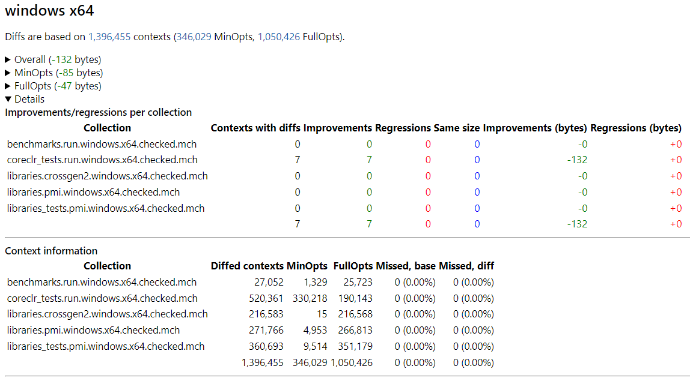
Task: Click the "Diffed contexts" column header
Action: (x=247, y=266)
